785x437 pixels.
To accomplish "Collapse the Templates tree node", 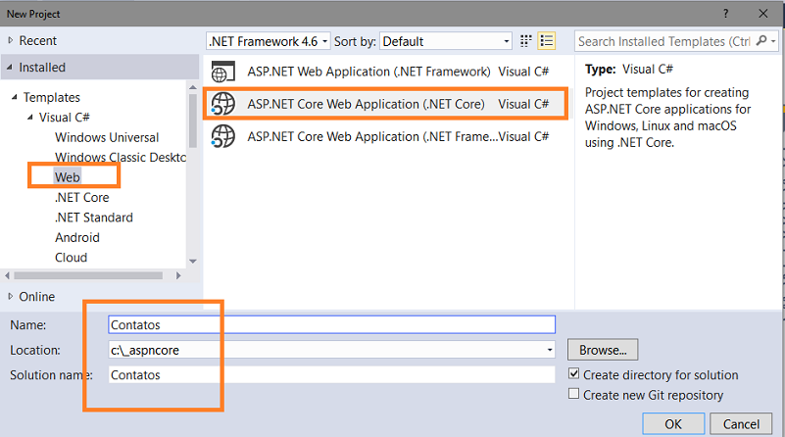I will (15, 97).
